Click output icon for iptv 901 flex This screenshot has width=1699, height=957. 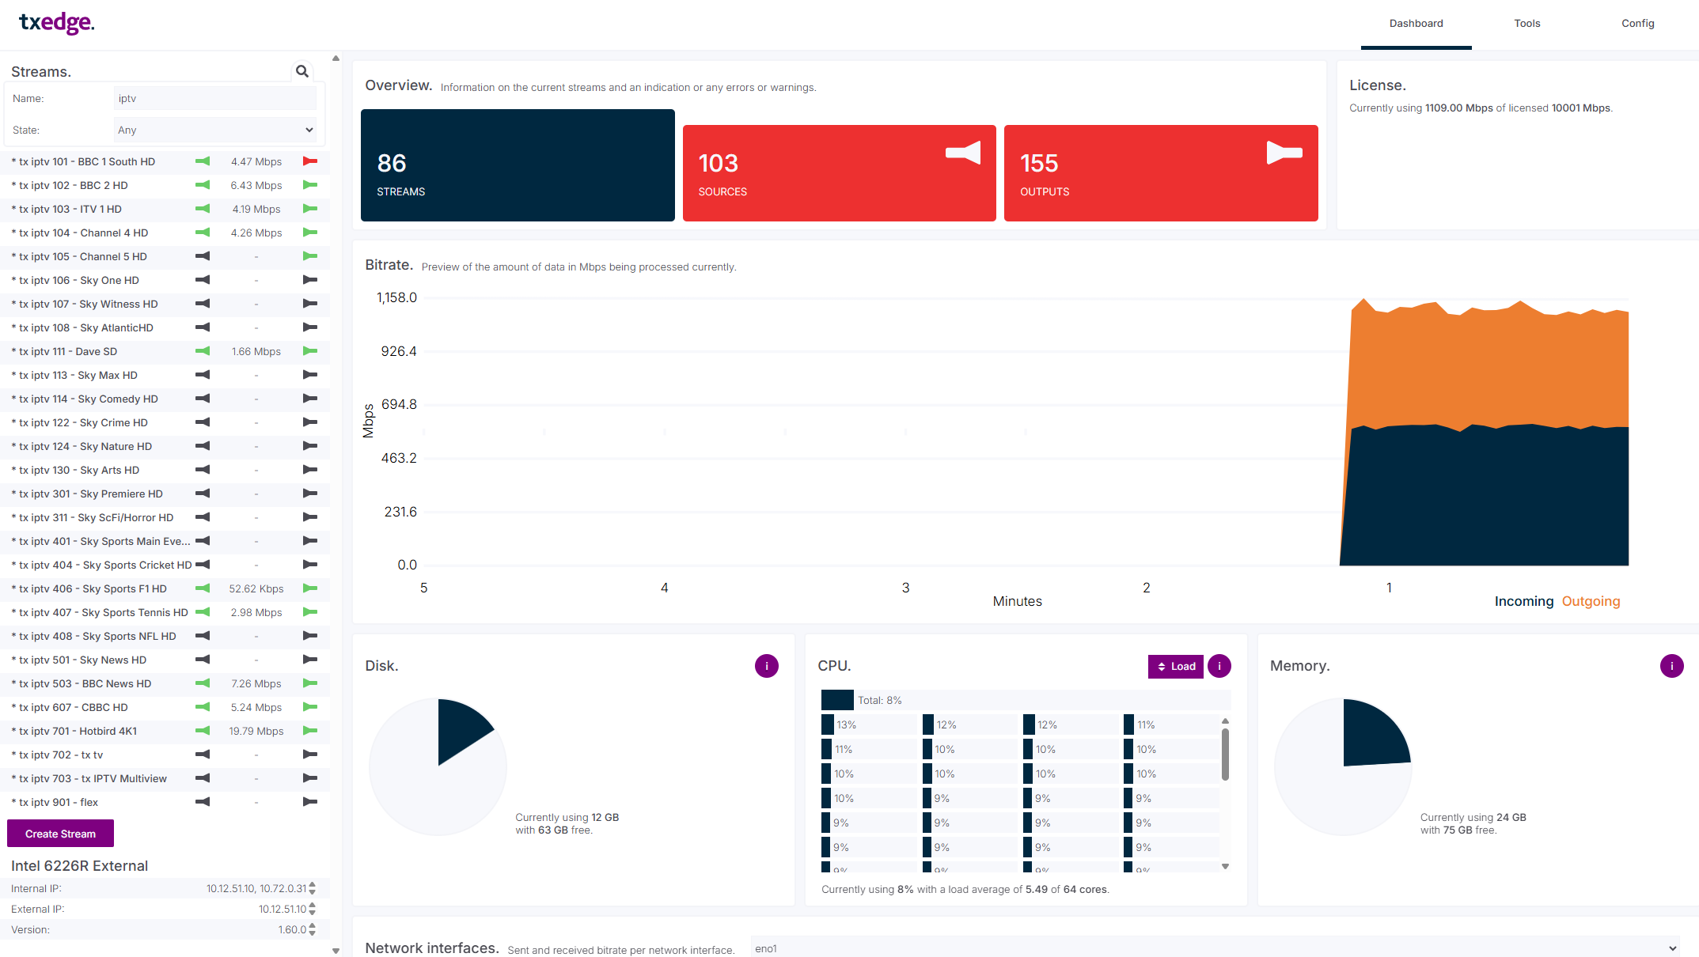(x=310, y=802)
